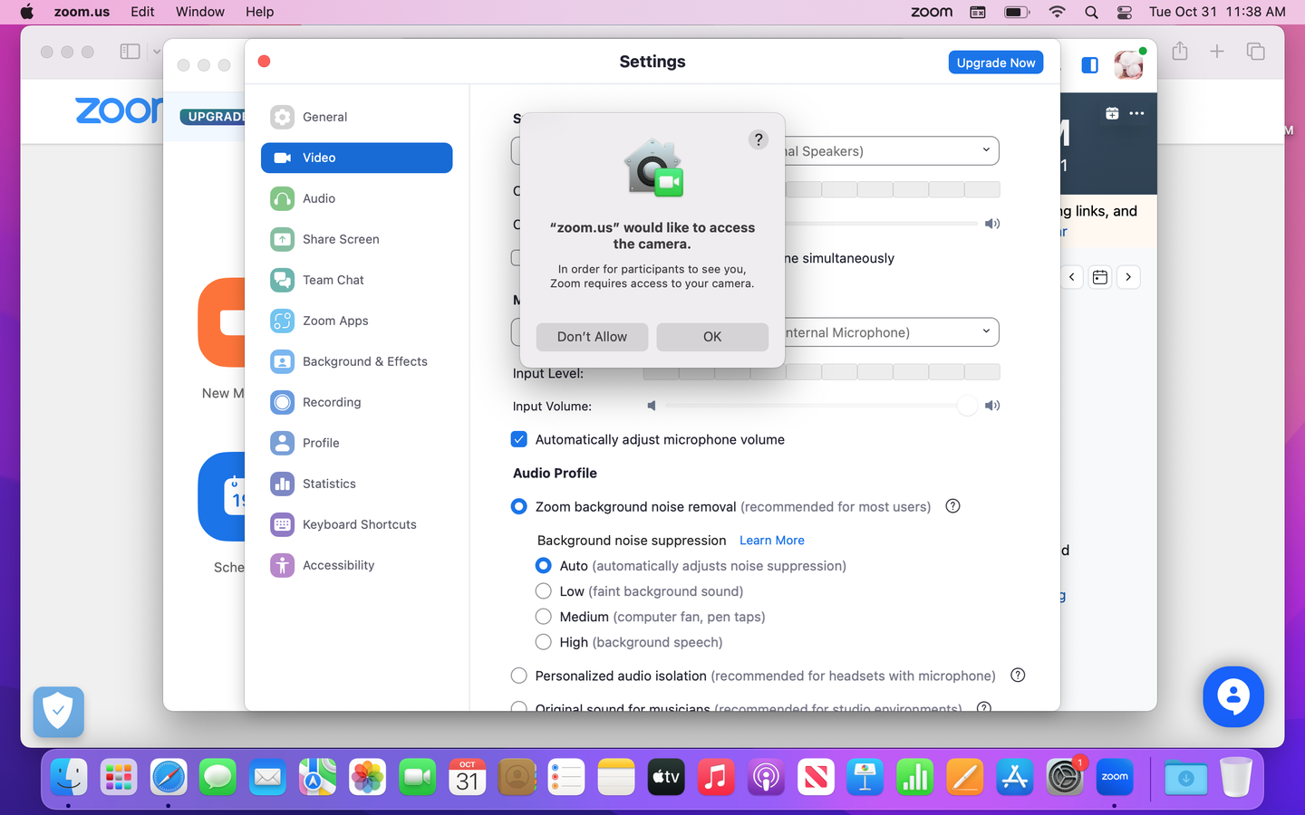Viewport: 1305px width, 815px height.
Task: Open the Window menu
Action: pos(199,12)
